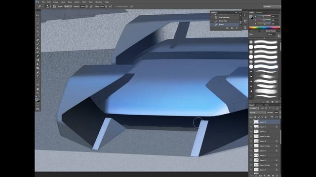316x177 pixels.
Task: Select the Gradient tool
Action: point(38,60)
